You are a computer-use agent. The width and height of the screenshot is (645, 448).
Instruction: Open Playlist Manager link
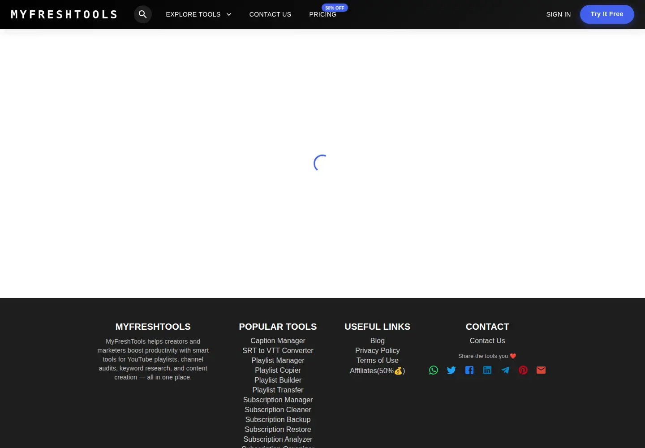point(278,360)
